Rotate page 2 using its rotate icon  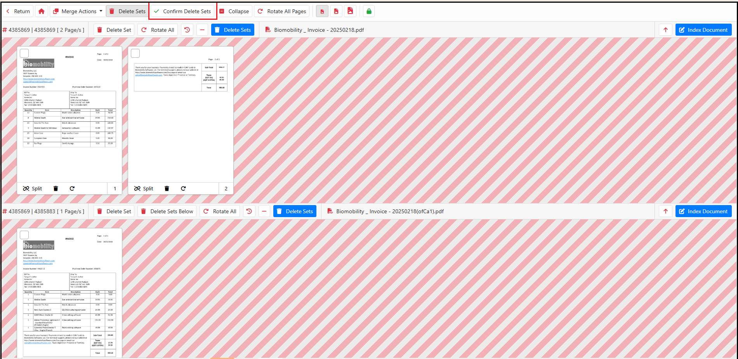coord(183,188)
